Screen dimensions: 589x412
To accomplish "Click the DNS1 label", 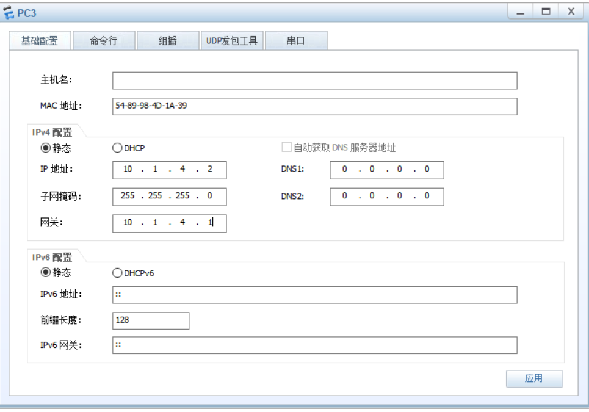I will coord(292,170).
